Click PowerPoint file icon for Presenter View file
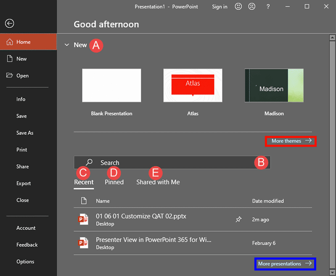336x276 pixels. pyautogui.click(x=83, y=243)
